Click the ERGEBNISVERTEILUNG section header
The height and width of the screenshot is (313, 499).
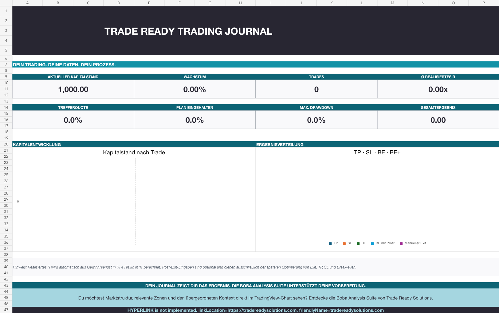point(377,144)
